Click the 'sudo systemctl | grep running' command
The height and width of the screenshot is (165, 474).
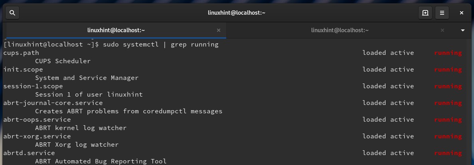[x=161, y=45]
